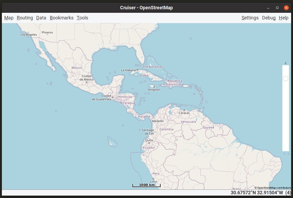Click the zoom slider round handle
This screenshot has width=293, height=198.
click(x=285, y=79)
